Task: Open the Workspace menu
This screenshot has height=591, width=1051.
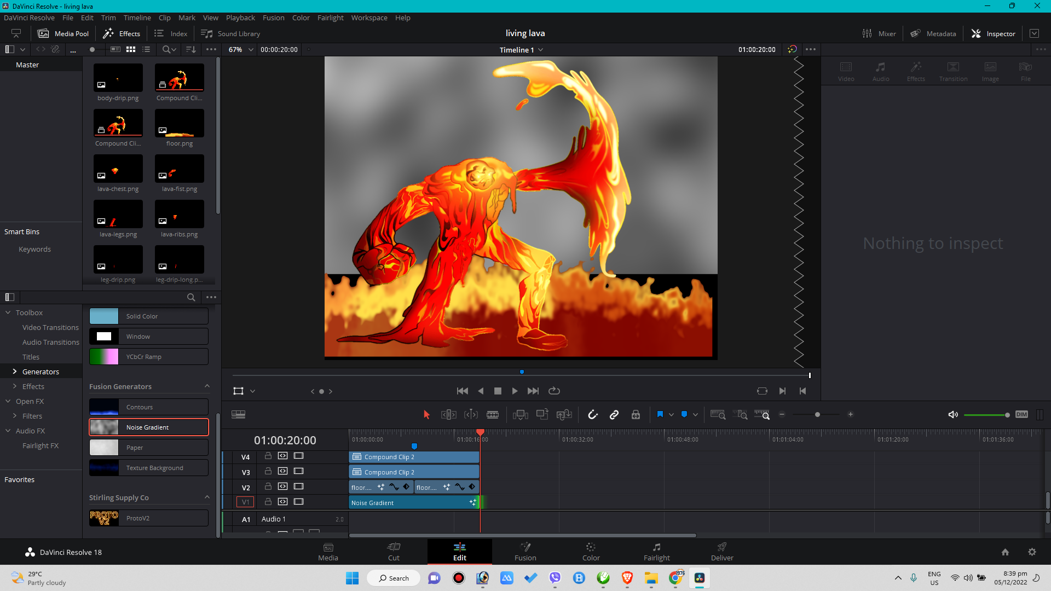Action: pyautogui.click(x=369, y=18)
